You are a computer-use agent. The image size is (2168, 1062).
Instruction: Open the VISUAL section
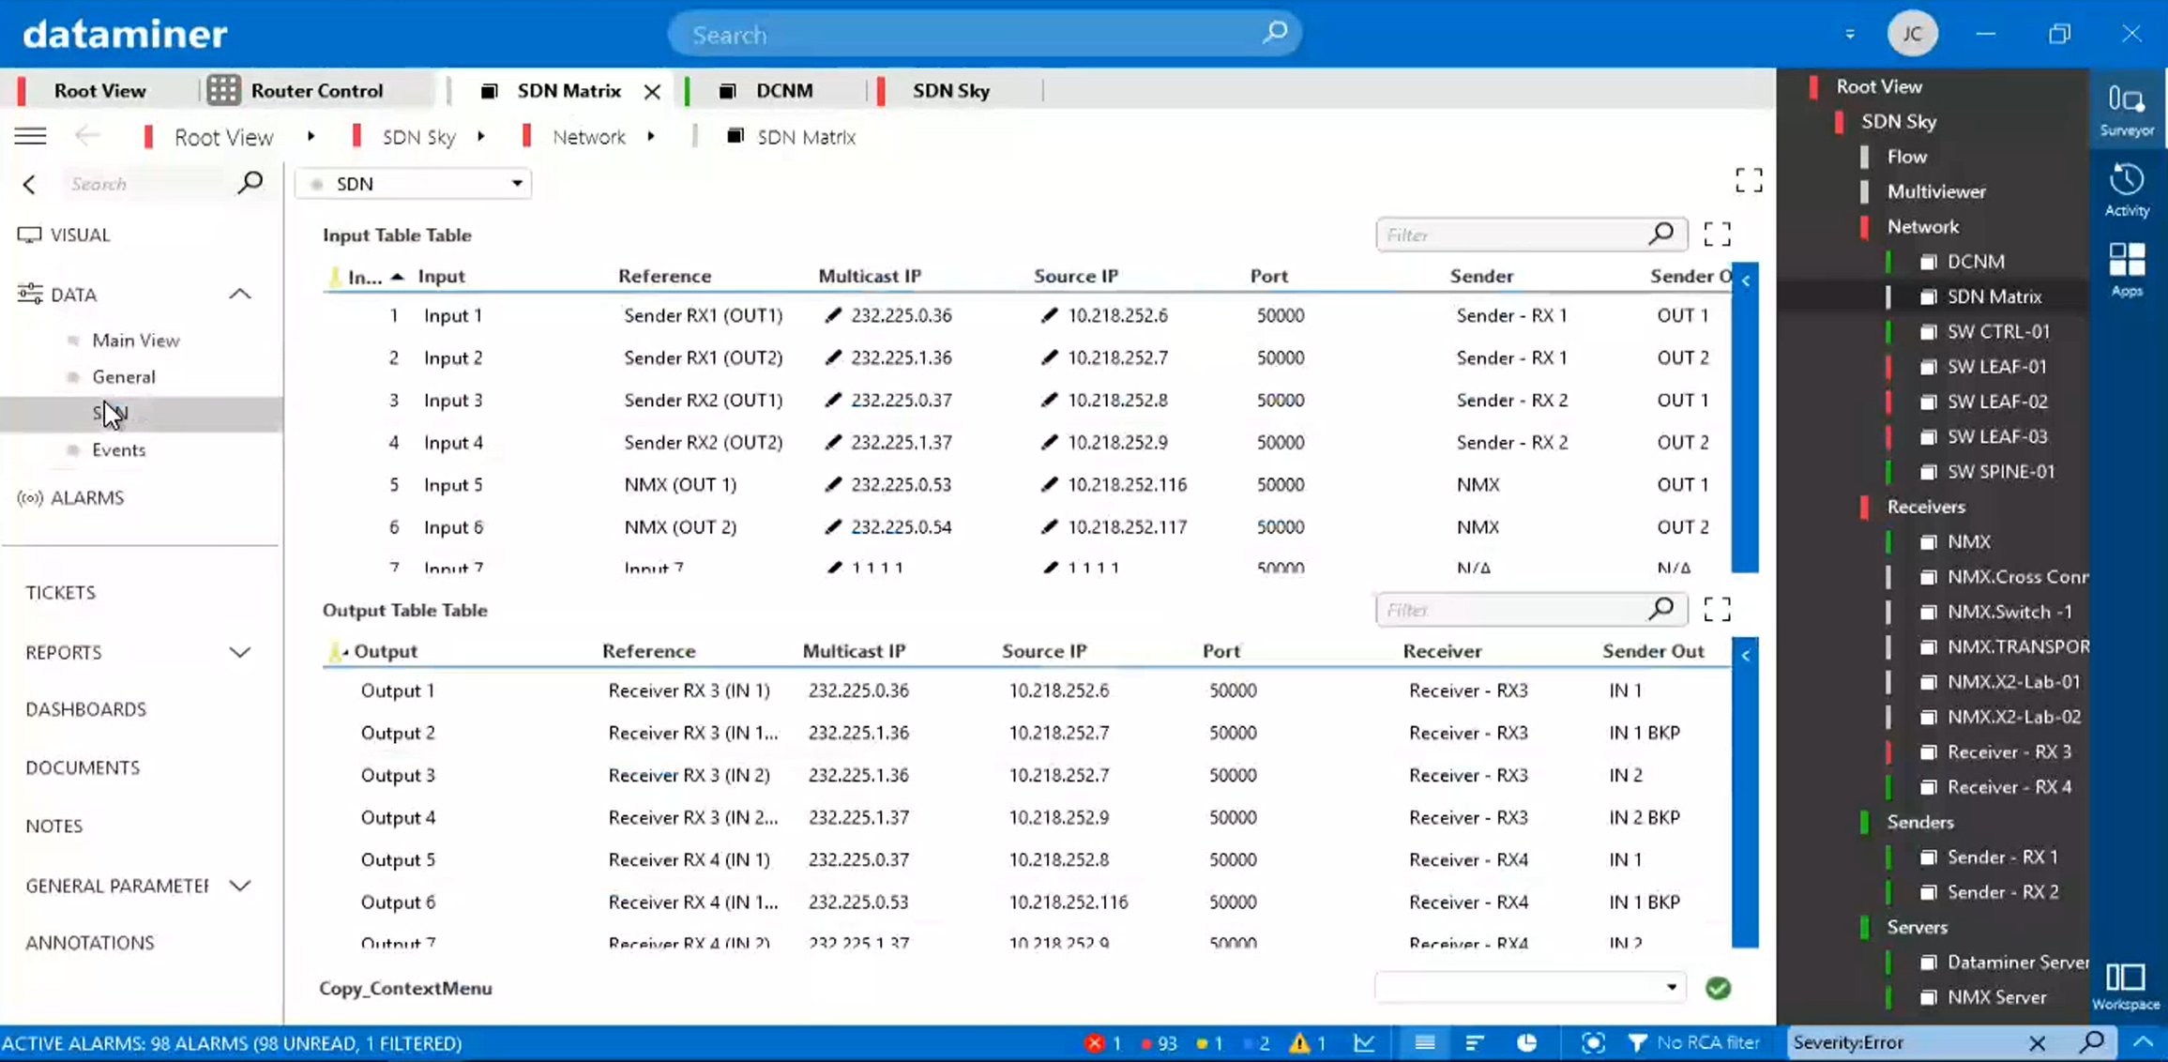point(80,235)
